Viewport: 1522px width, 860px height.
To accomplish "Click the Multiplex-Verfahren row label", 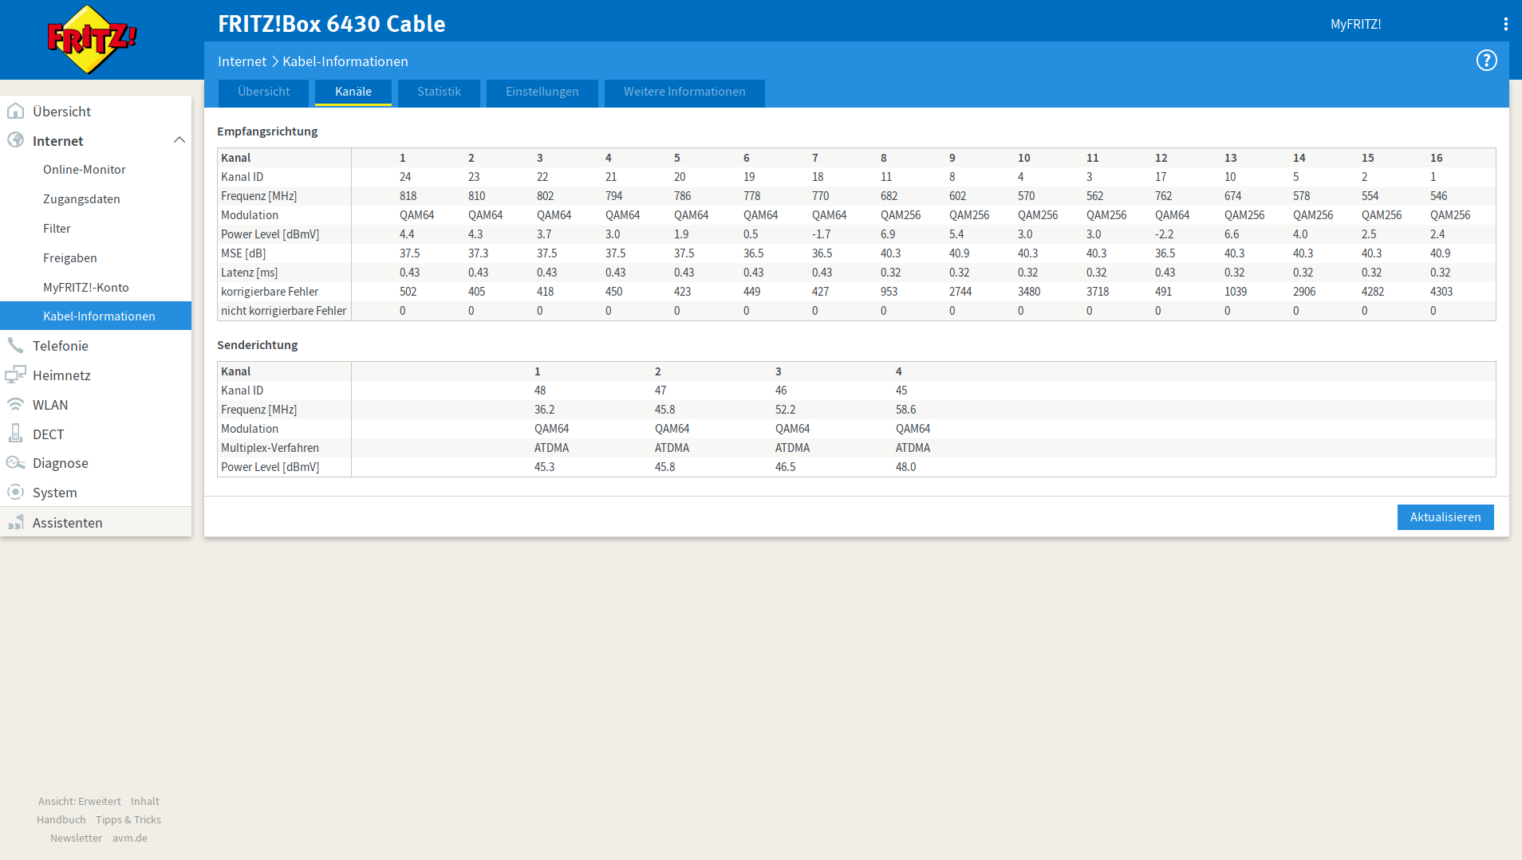I will coord(270,448).
